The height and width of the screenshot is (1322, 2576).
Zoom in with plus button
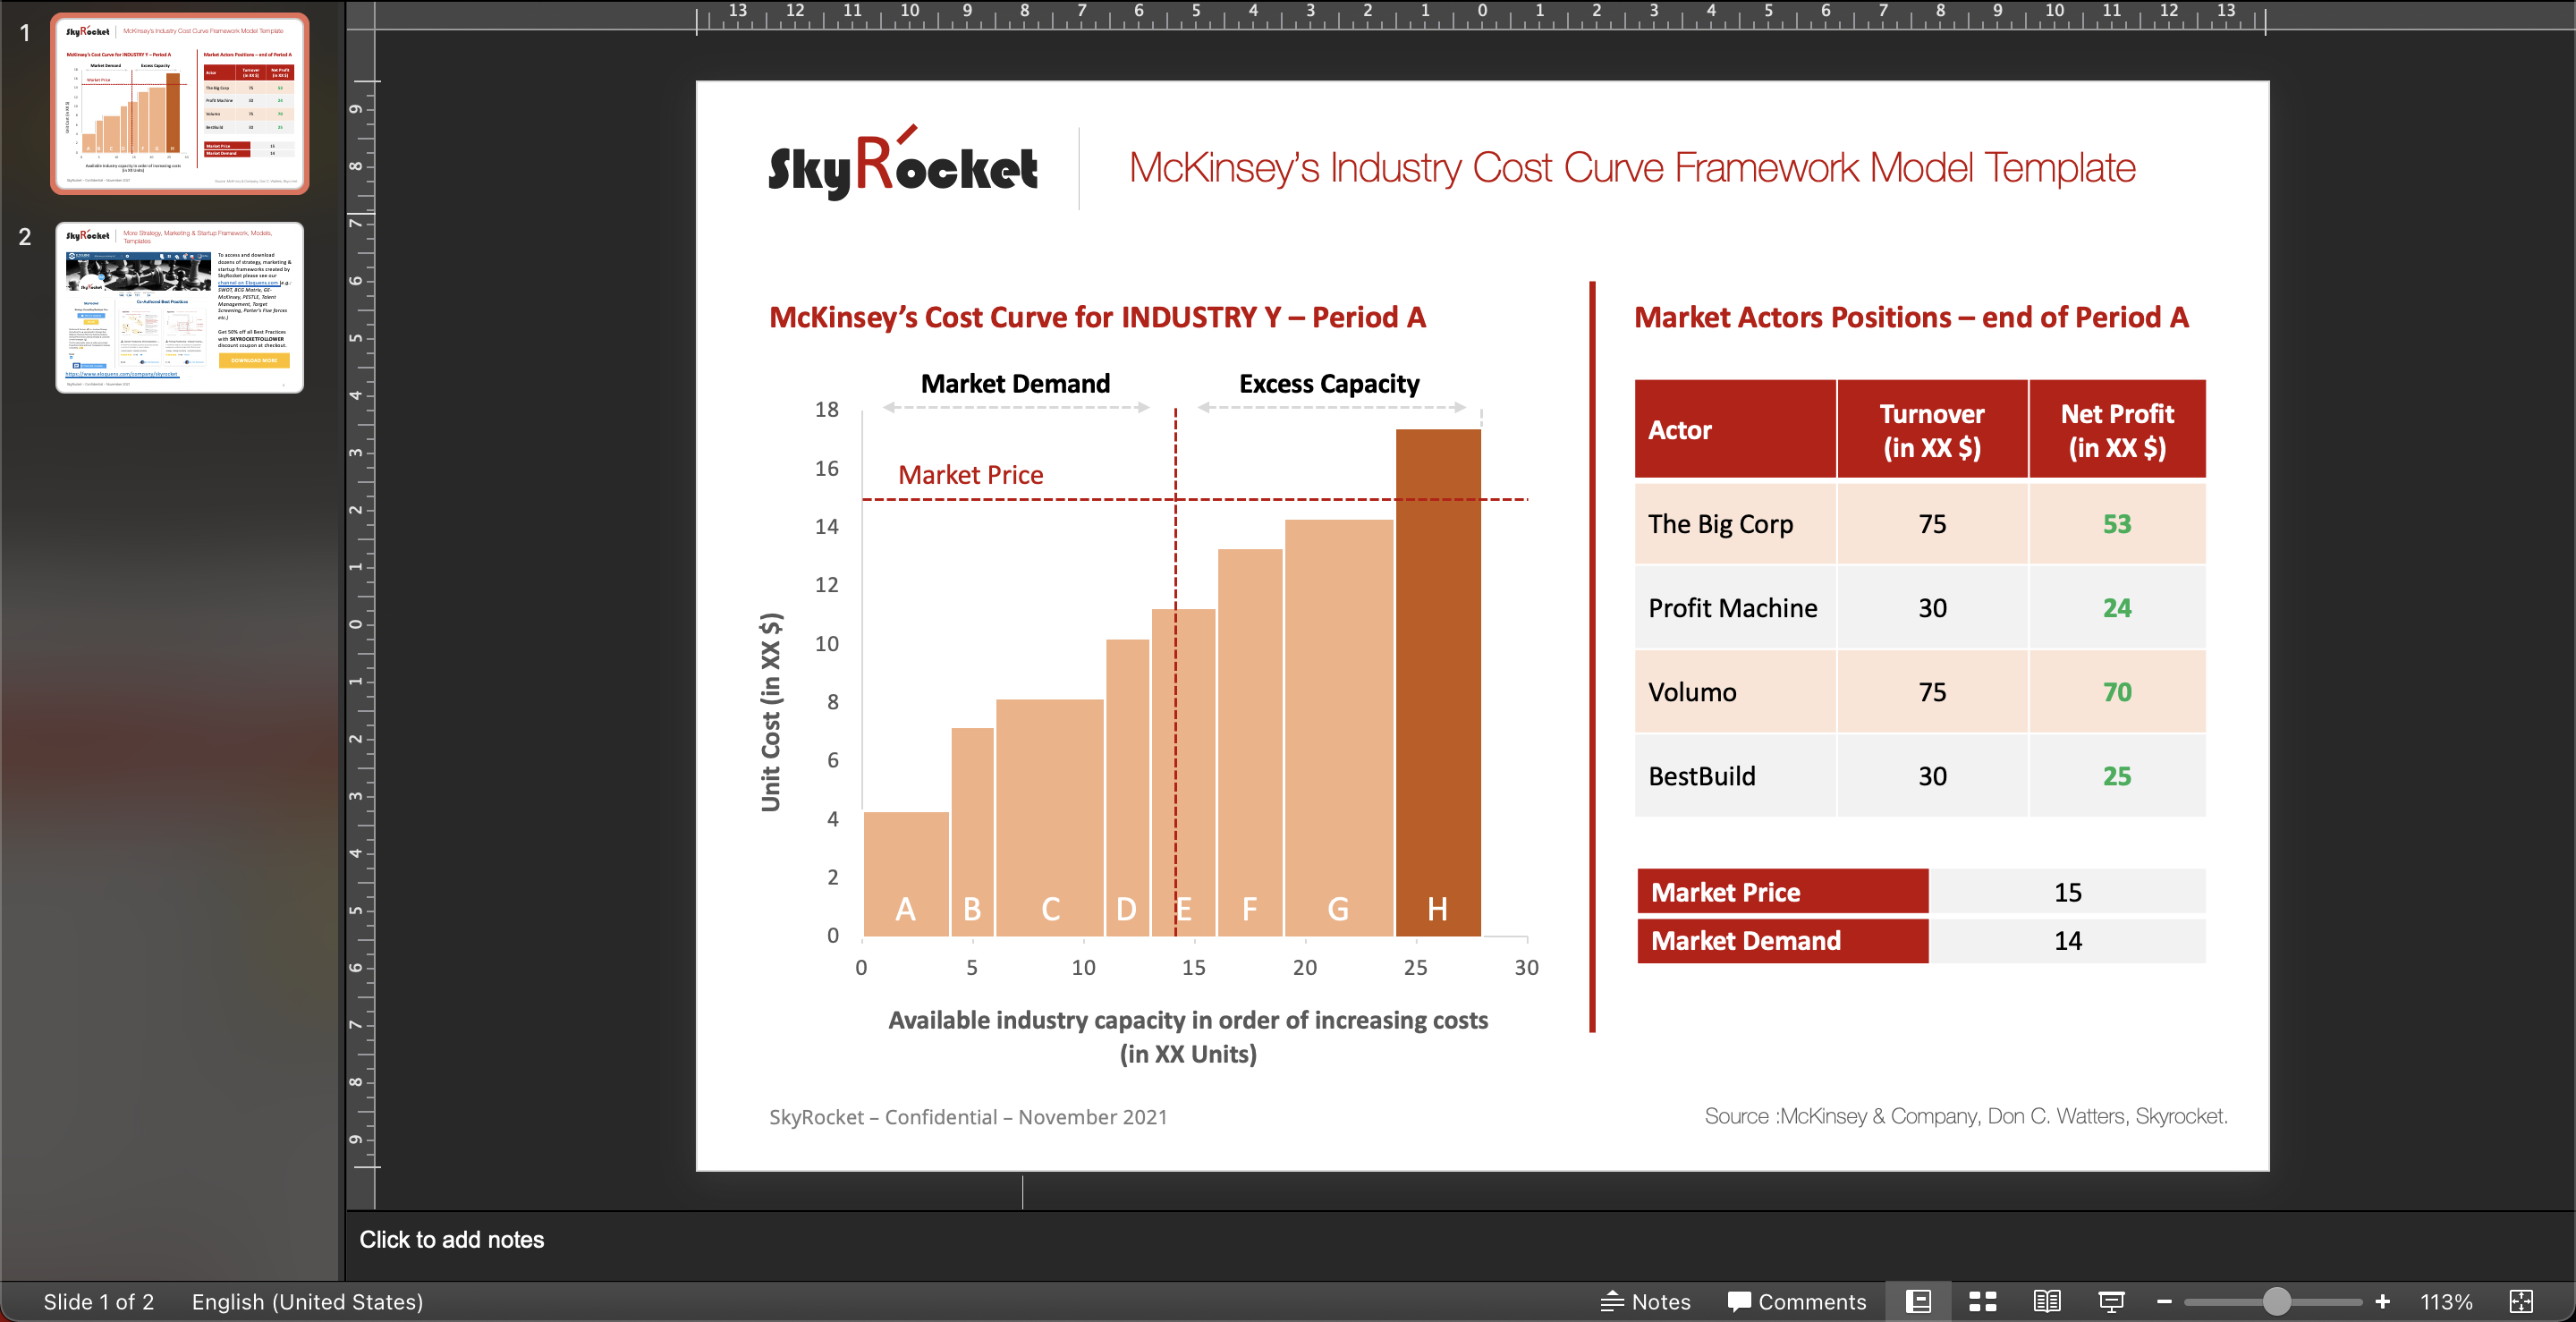(x=2382, y=1301)
